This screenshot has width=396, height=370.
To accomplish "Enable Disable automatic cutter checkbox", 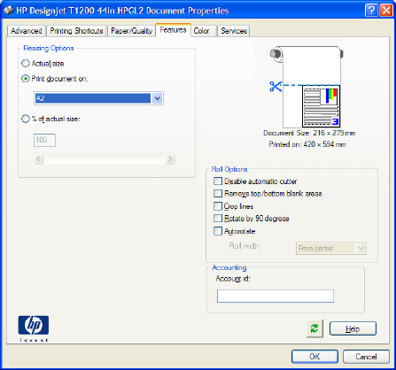I will pos(218,181).
